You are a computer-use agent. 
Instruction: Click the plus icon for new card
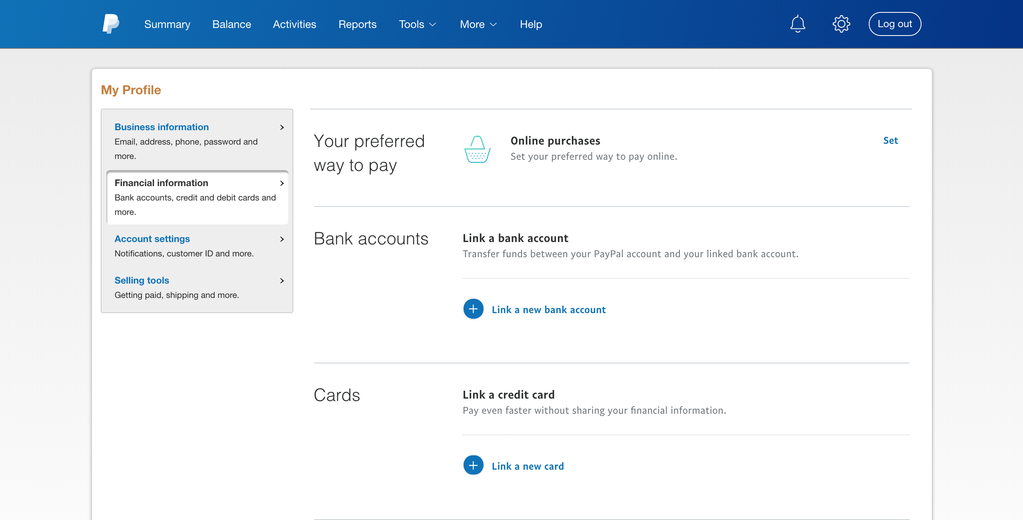point(473,466)
